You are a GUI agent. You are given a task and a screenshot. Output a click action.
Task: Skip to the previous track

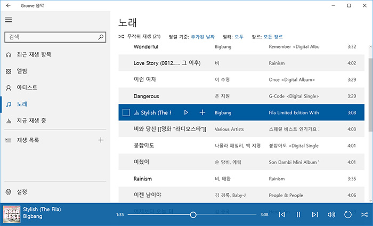tap(282, 215)
